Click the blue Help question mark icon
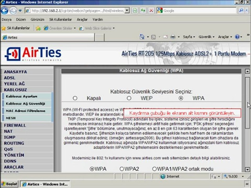 tap(237, 37)
